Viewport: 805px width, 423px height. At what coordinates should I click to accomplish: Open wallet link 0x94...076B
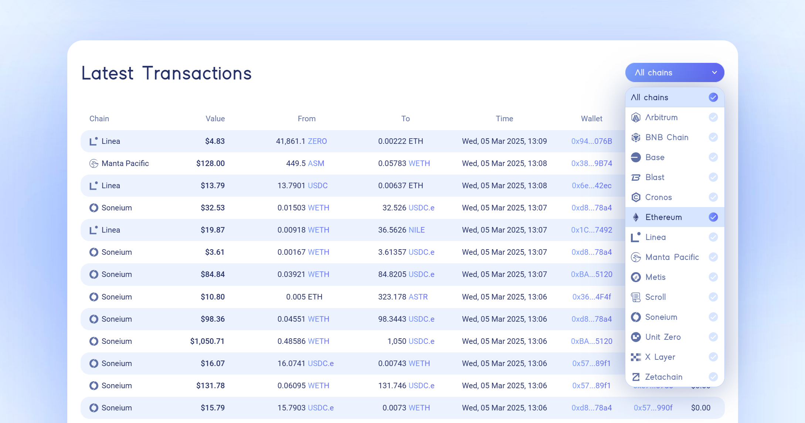tap(591, 141)
